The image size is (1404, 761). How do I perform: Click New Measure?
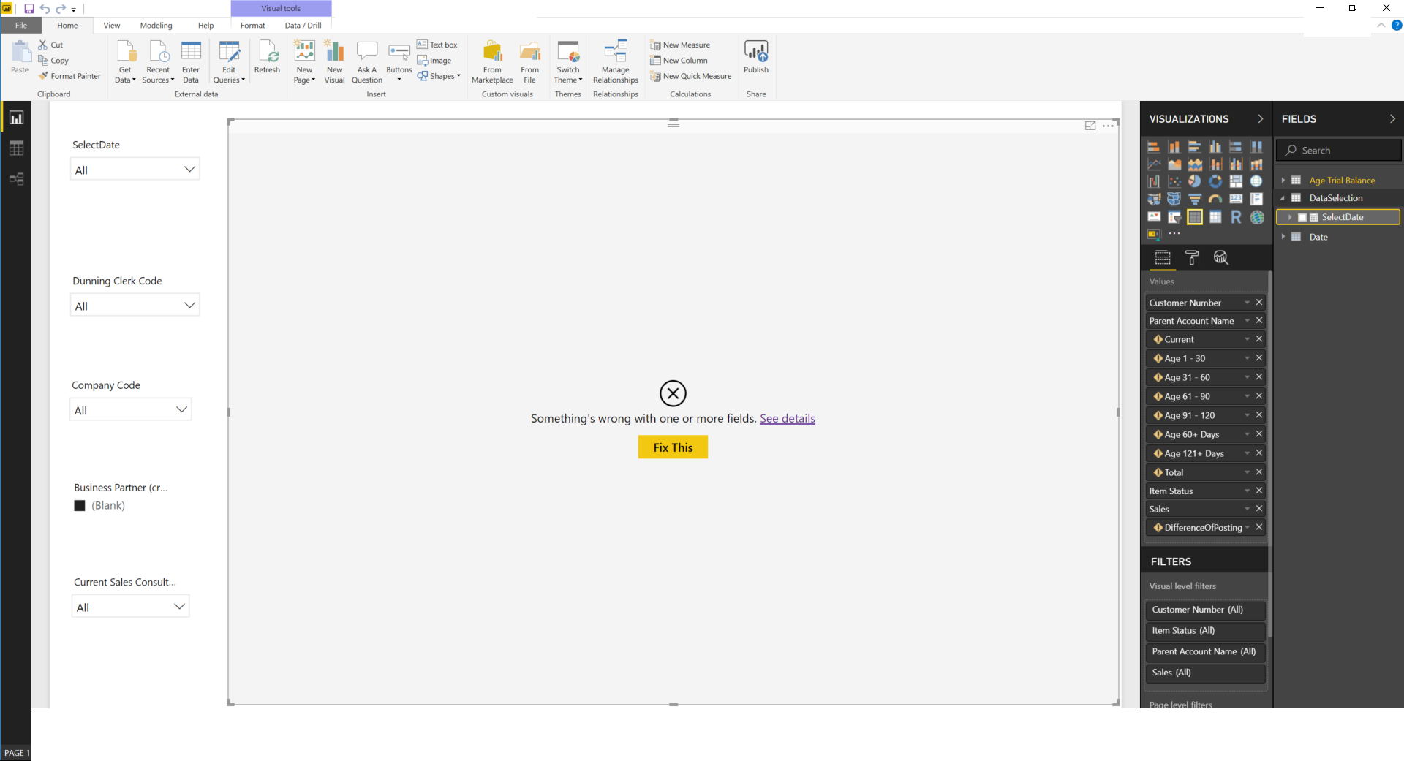pos(680,45)
